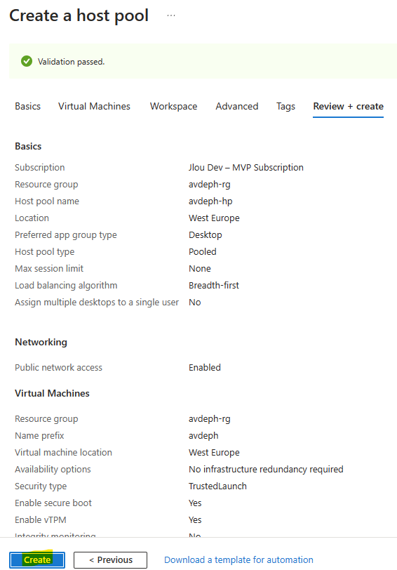The width and height of the screenshot is (397, 570).
Task: Click the Validation passed message banner
Action: point(203,61)
